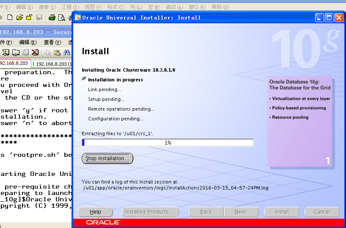Image resolution: width=346 pixels, height=228 pixels.
Task: Click the Oracle Universal Installer title bar text
Action: click(141, 18)
